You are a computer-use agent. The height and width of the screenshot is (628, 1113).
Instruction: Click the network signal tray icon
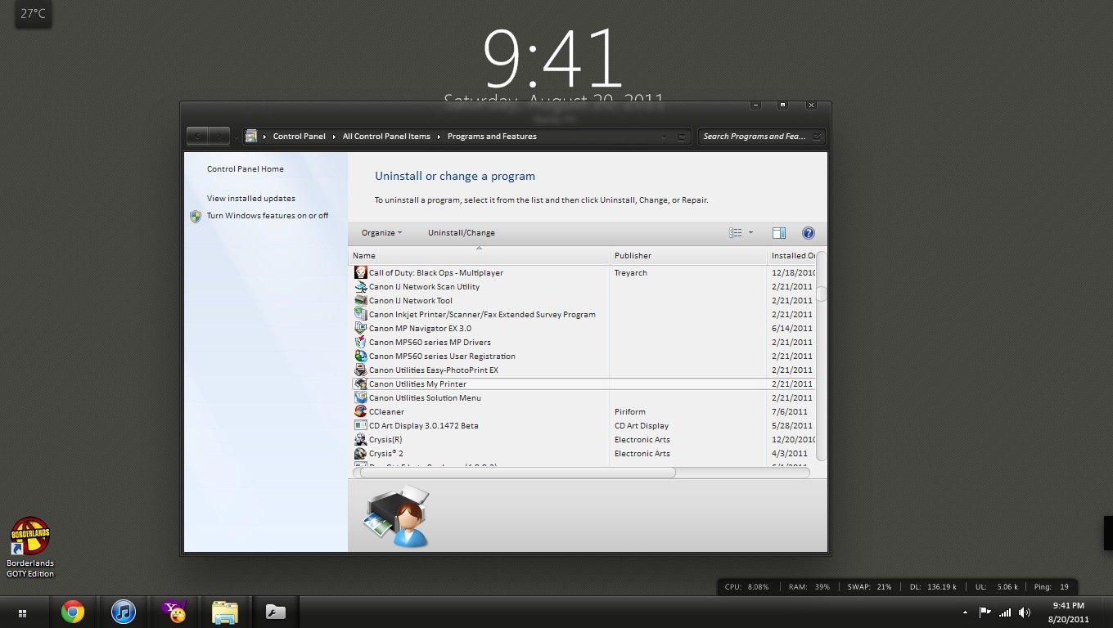[1004, 612]
